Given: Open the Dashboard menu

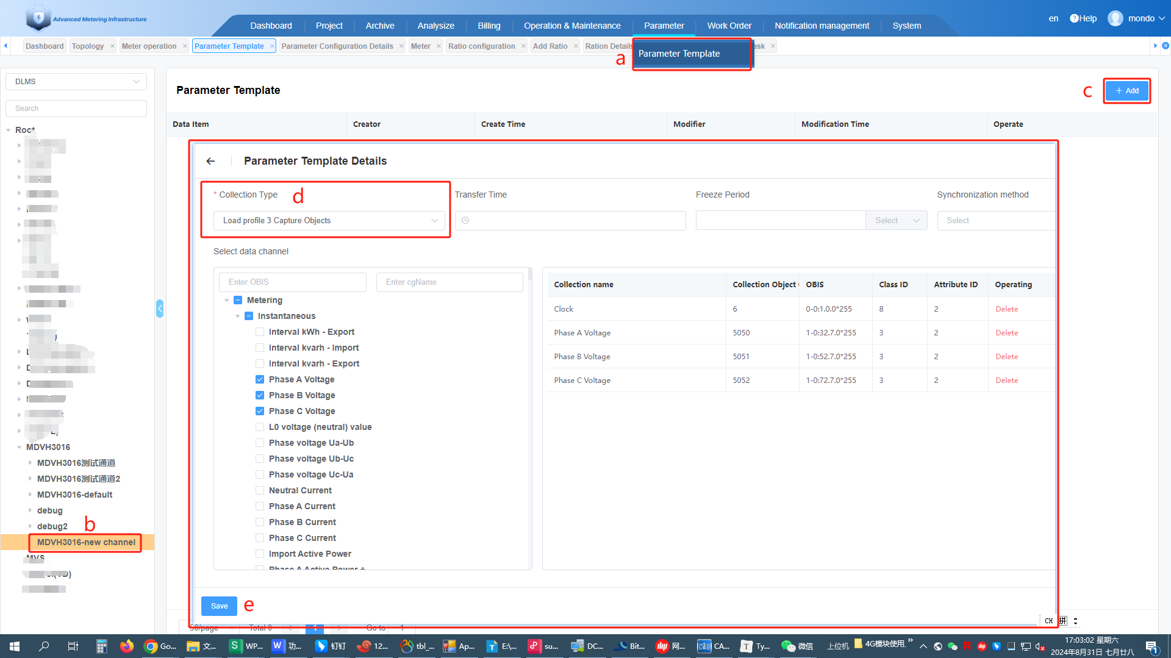Looking at the screenshot, I should click(271, 26).
